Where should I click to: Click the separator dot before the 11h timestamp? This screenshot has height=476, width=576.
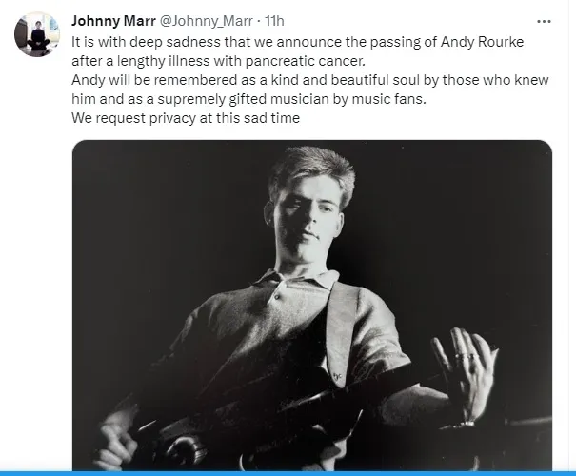[261, 21]
